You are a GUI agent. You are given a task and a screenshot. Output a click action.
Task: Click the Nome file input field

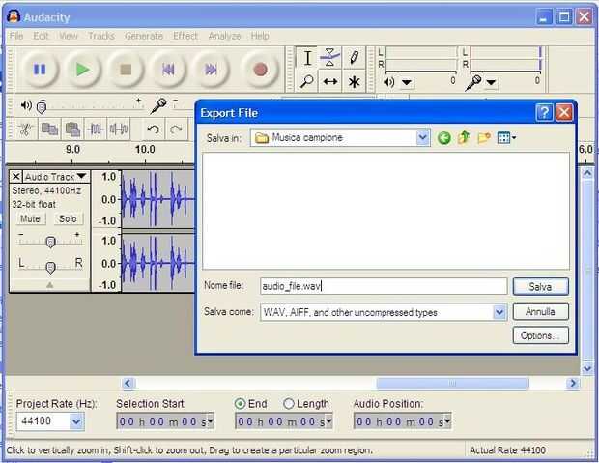(384, 286)
